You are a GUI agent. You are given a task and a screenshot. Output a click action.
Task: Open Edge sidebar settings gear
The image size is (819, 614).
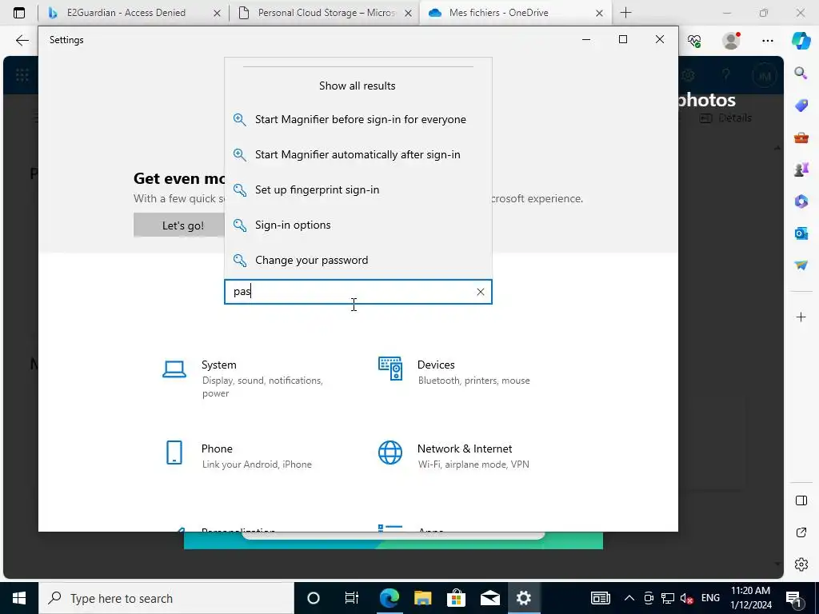click(x=801, y=564)
